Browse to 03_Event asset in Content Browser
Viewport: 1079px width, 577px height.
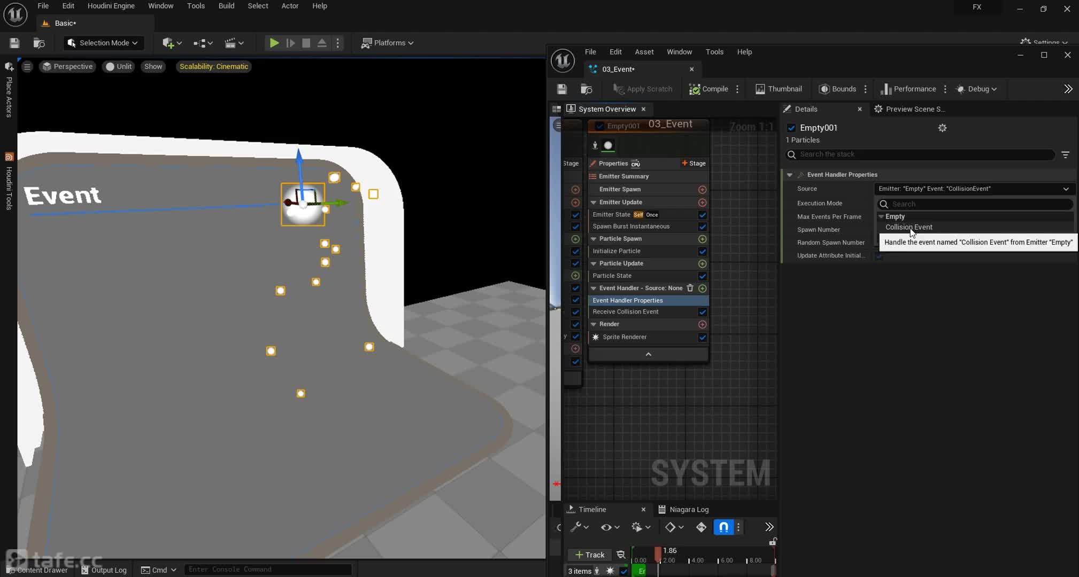pyautogui.click(x=587, y=89)
